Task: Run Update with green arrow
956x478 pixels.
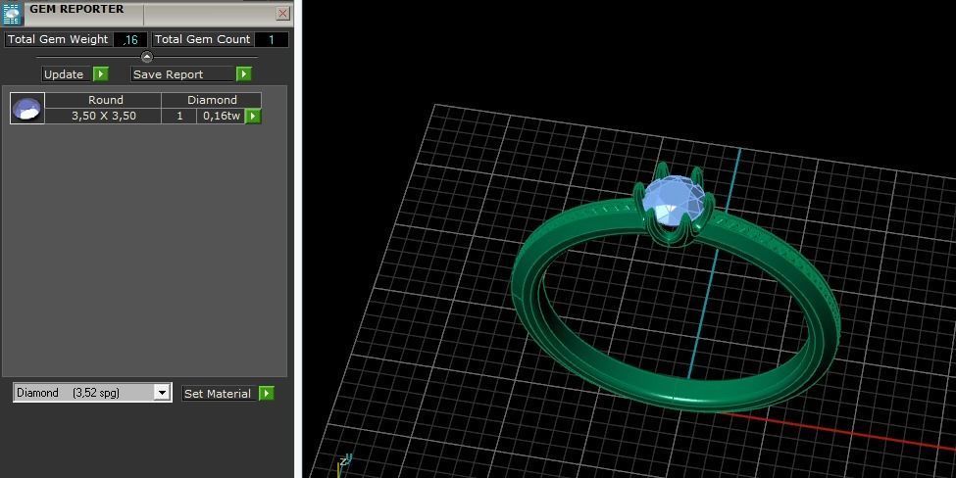Action: [x=101, y=74]
